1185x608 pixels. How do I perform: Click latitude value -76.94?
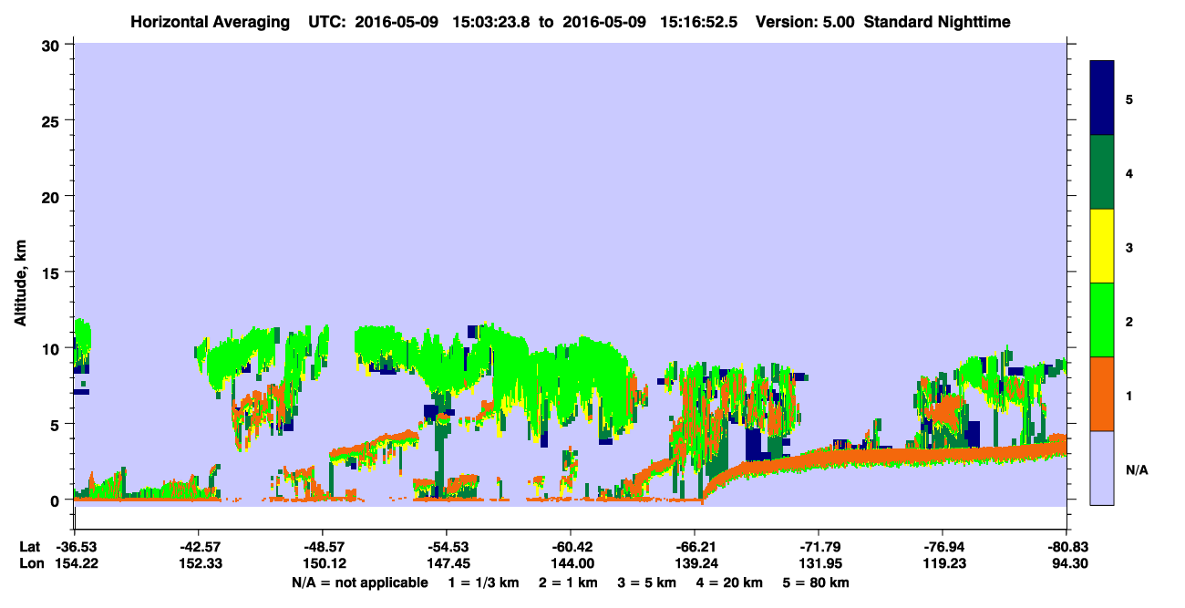(943, 547)
